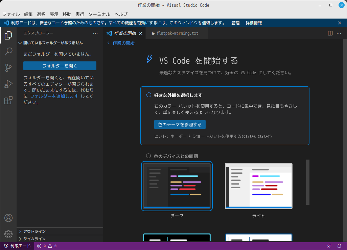Click the フォルダーを追加します link
347x250 pixels.
click(54, 96)
